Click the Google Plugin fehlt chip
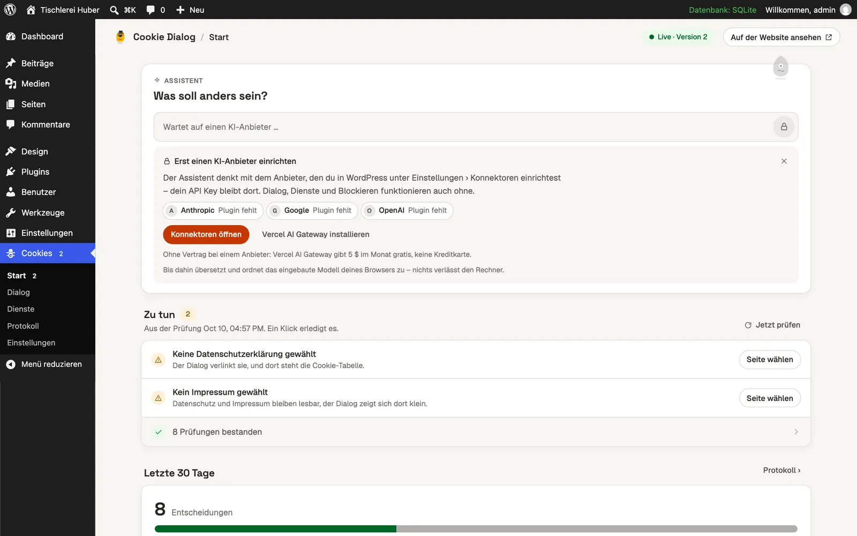 coord(312,210)
